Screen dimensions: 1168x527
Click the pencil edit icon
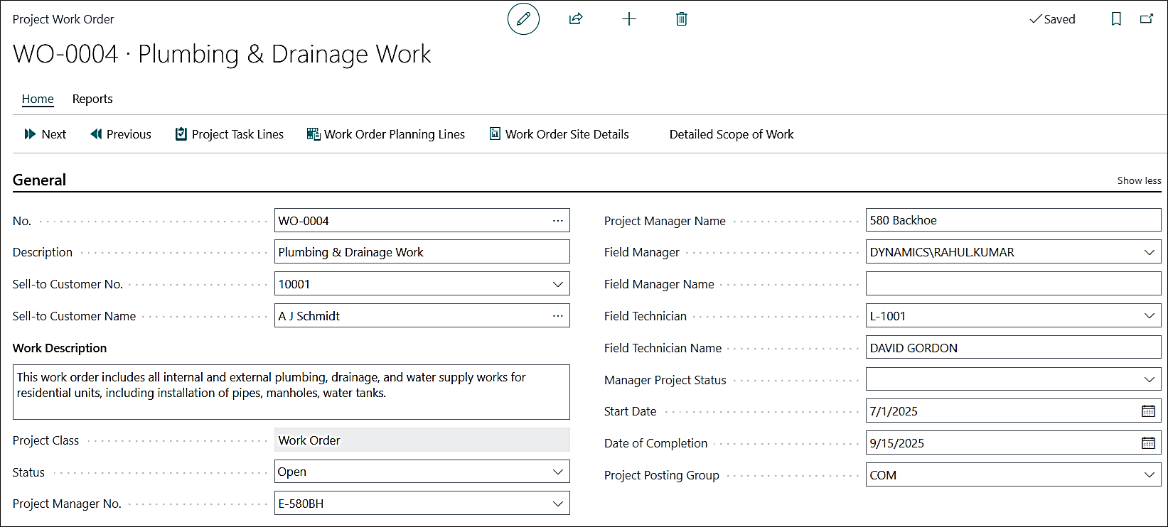coord(523,19)
